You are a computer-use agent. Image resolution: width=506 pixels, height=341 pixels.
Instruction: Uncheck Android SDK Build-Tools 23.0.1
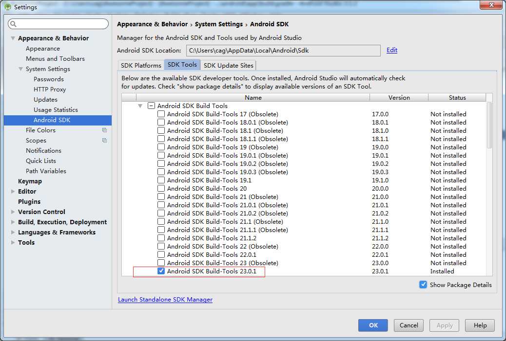(161, 271)
